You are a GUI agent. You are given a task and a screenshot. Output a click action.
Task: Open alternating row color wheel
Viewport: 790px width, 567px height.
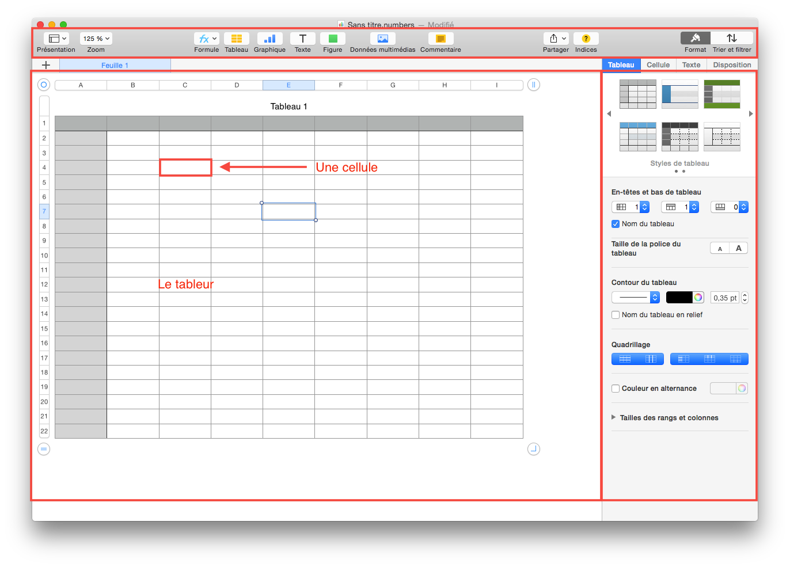[742, 389]
